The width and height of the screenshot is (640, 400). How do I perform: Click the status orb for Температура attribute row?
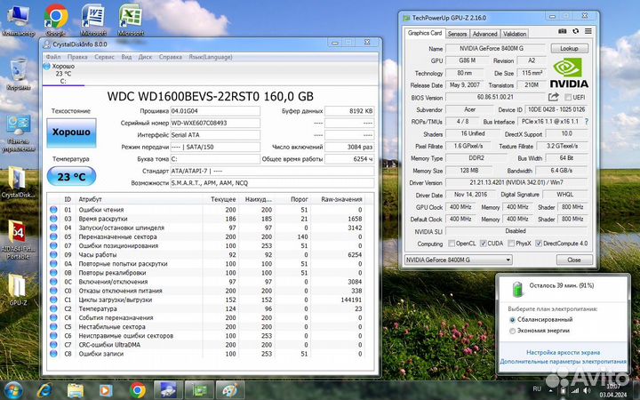[x=53, y=308]
